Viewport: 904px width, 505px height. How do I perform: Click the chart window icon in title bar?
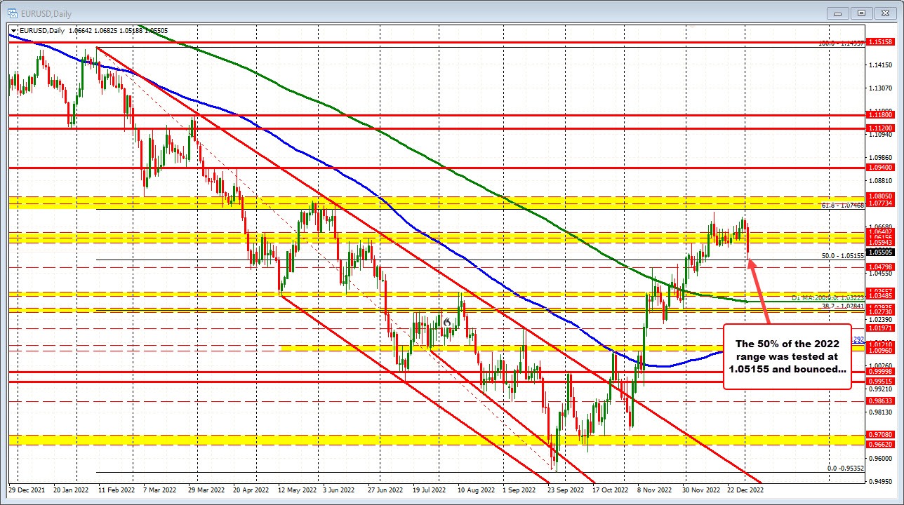click(x=12, y=12)
